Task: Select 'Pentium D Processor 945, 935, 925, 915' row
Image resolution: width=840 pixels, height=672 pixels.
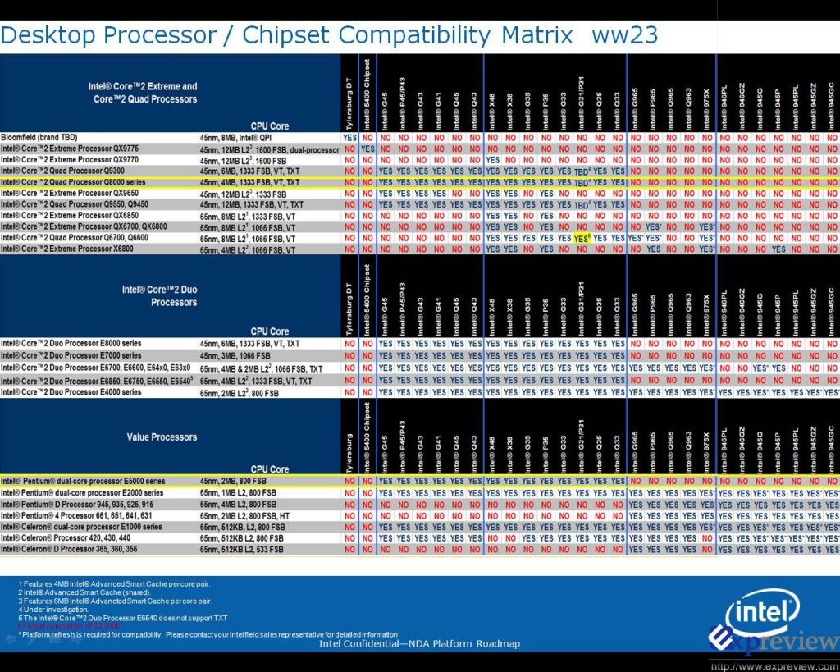Action: [x=77, y=505]
